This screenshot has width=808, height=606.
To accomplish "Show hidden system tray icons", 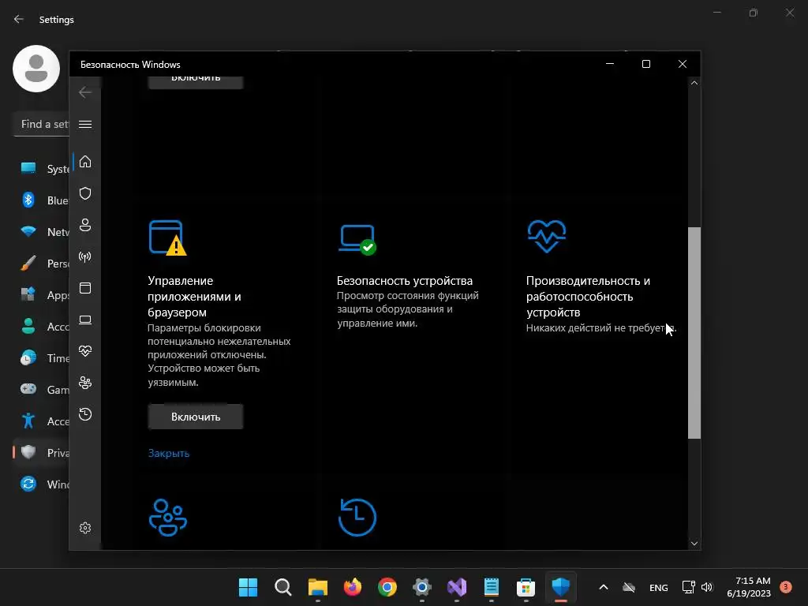I will point(604,587).
